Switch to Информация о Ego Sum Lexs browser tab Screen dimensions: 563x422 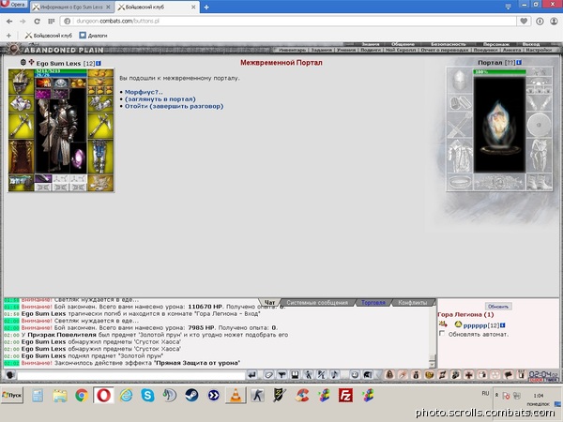73,7
